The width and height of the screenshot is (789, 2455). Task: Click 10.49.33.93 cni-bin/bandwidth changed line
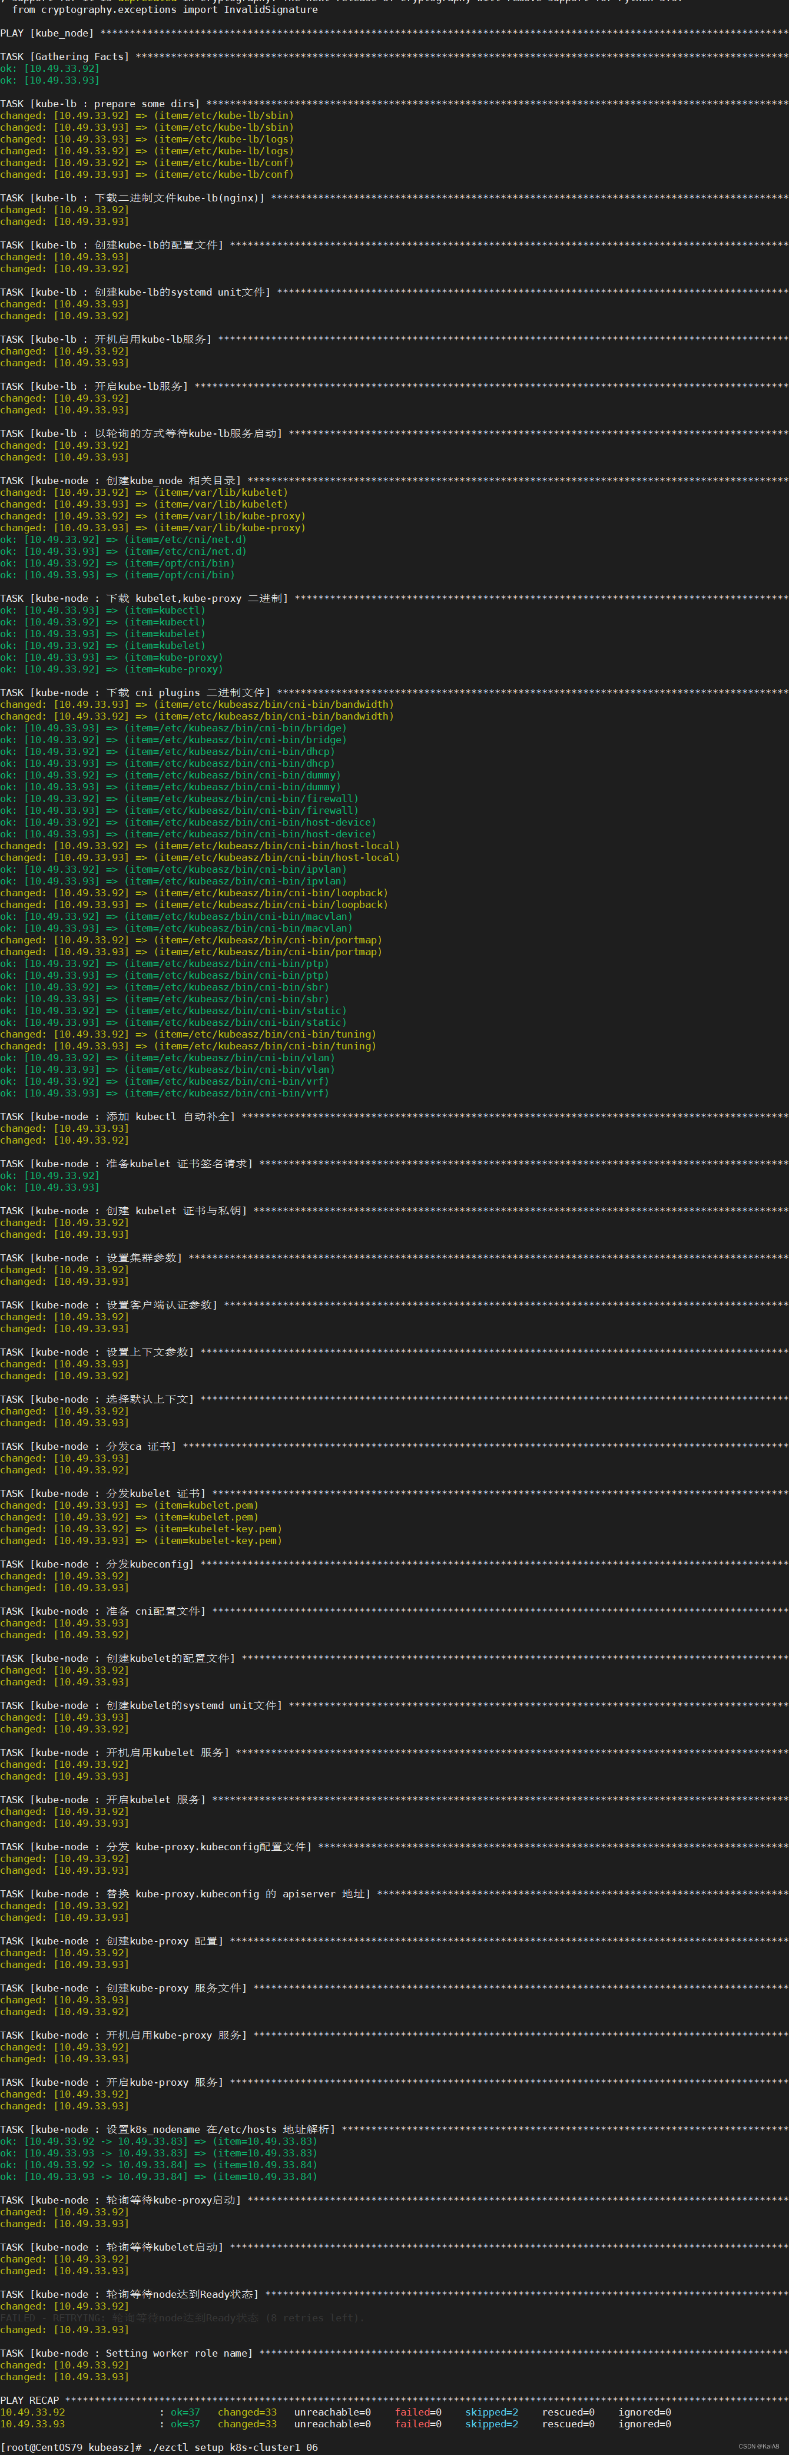[196, 704]
